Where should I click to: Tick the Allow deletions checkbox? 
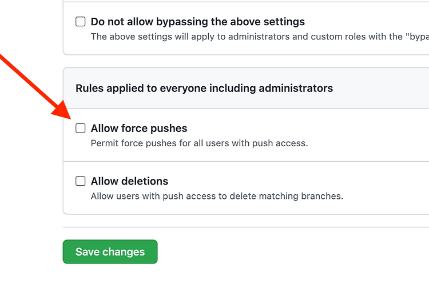[81, 181]
